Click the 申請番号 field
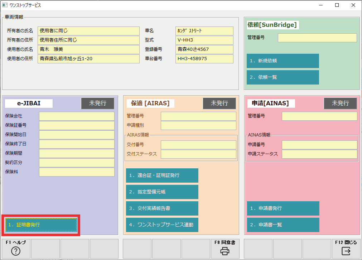The image size is (362, 260). [x=319, y=145]
